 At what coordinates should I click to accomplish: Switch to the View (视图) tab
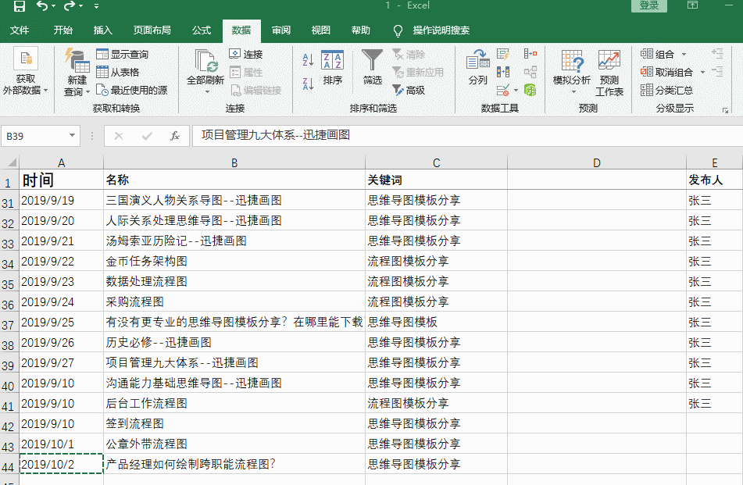click(x=321, y=30)
